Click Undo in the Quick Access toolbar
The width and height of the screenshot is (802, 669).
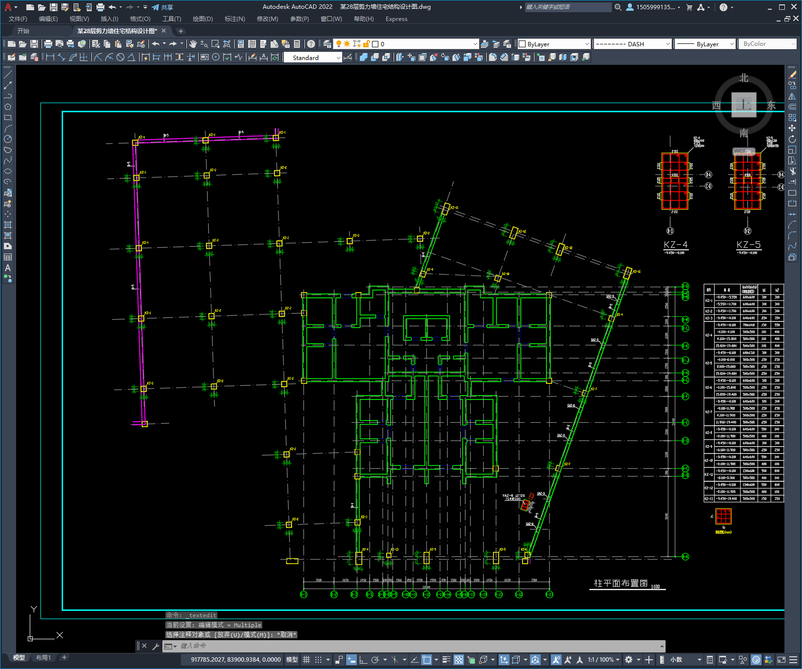click(x=113, y=7)
